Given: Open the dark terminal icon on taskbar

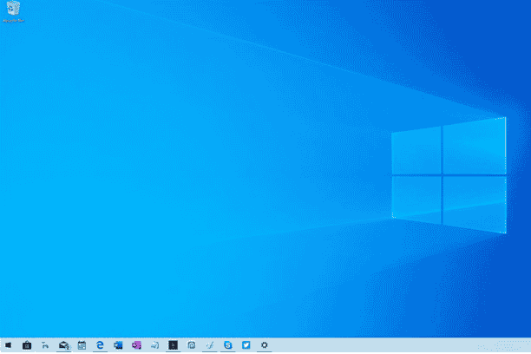Looking at the screenshot, I should pyautogui.click(x=173, y=345).
